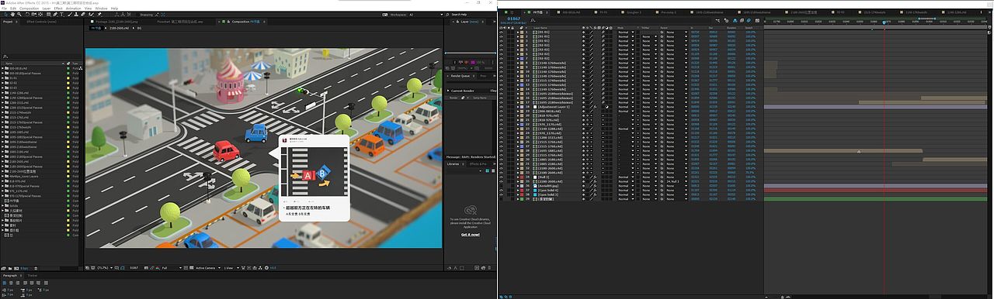
Task: Click the Motion Blur enable icon in timeline
Action: [x=749, y=20]
